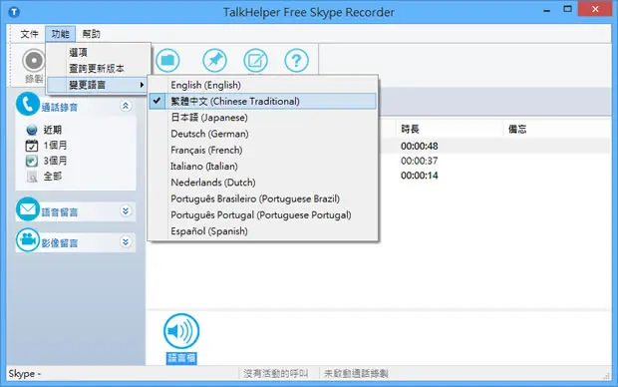The width and height of the screenshot is (618, 387).
Task: Open the folder icon in toolbar
Action: click(x=167, y=61)
